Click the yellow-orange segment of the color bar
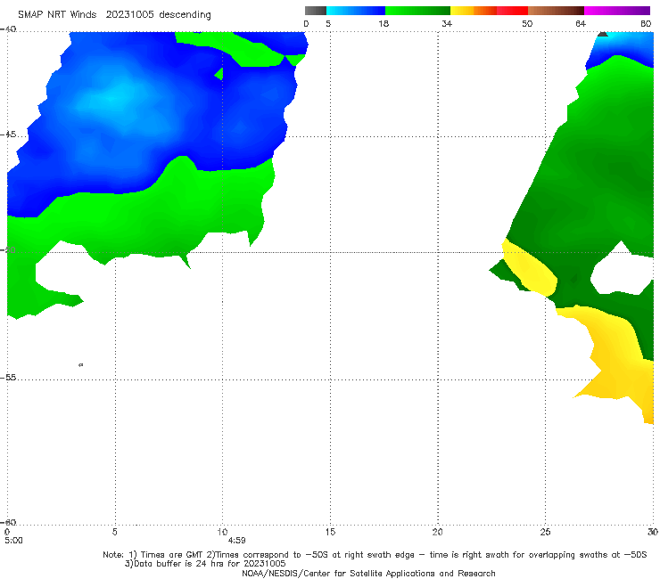 coord(474,11)
